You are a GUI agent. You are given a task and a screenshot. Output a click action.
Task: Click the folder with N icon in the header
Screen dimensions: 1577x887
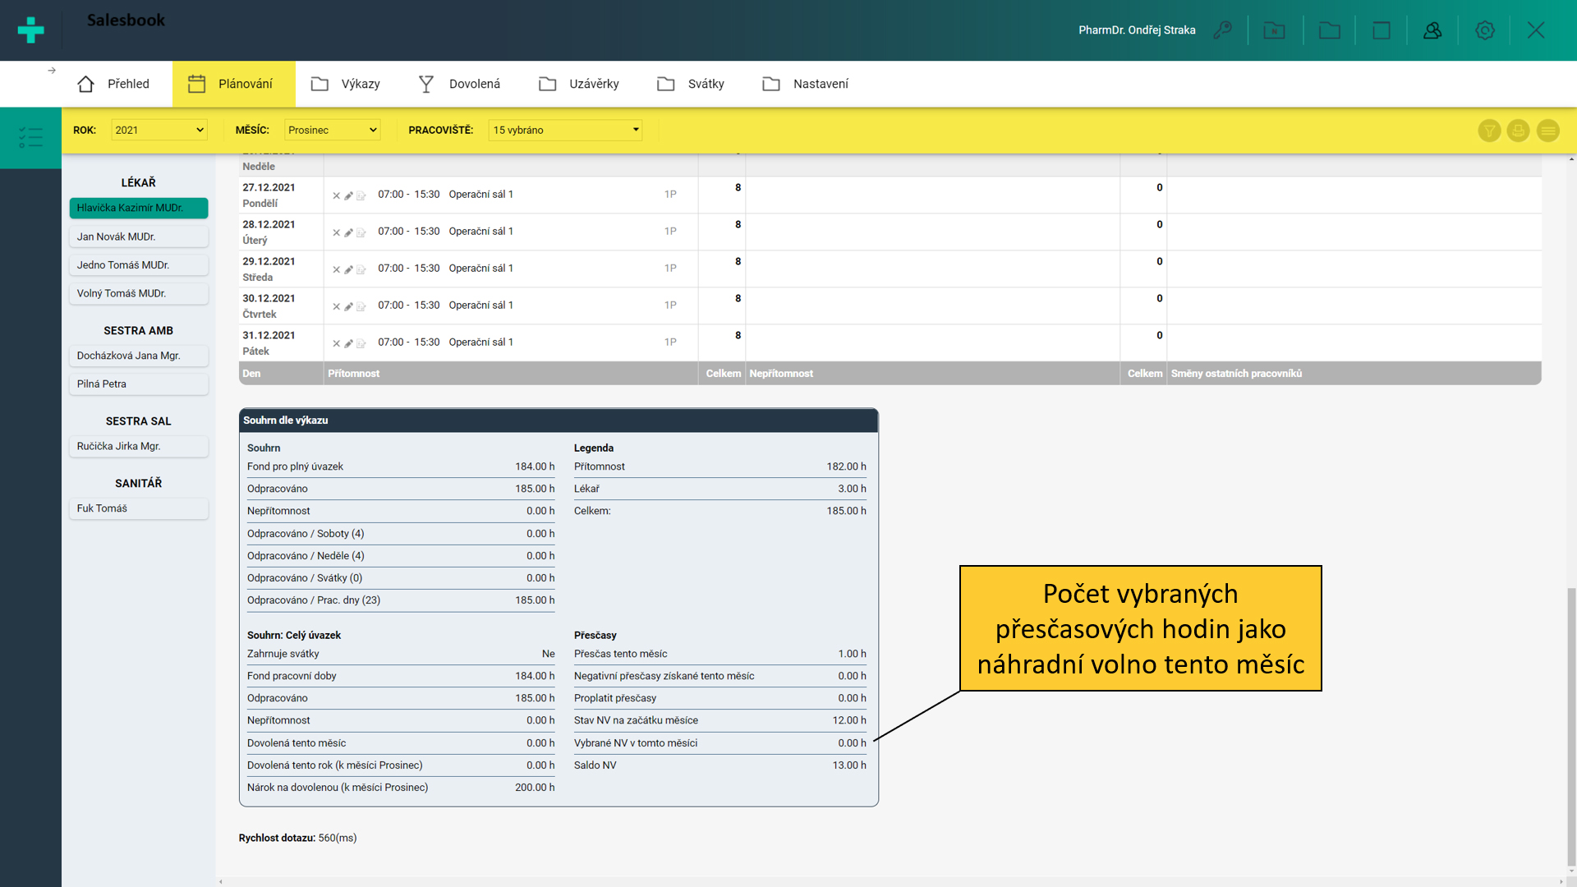pos(1274,30)
